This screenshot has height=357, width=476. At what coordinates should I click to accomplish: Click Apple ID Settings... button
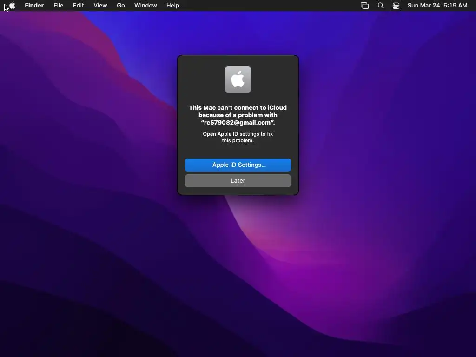click(238, 165)
